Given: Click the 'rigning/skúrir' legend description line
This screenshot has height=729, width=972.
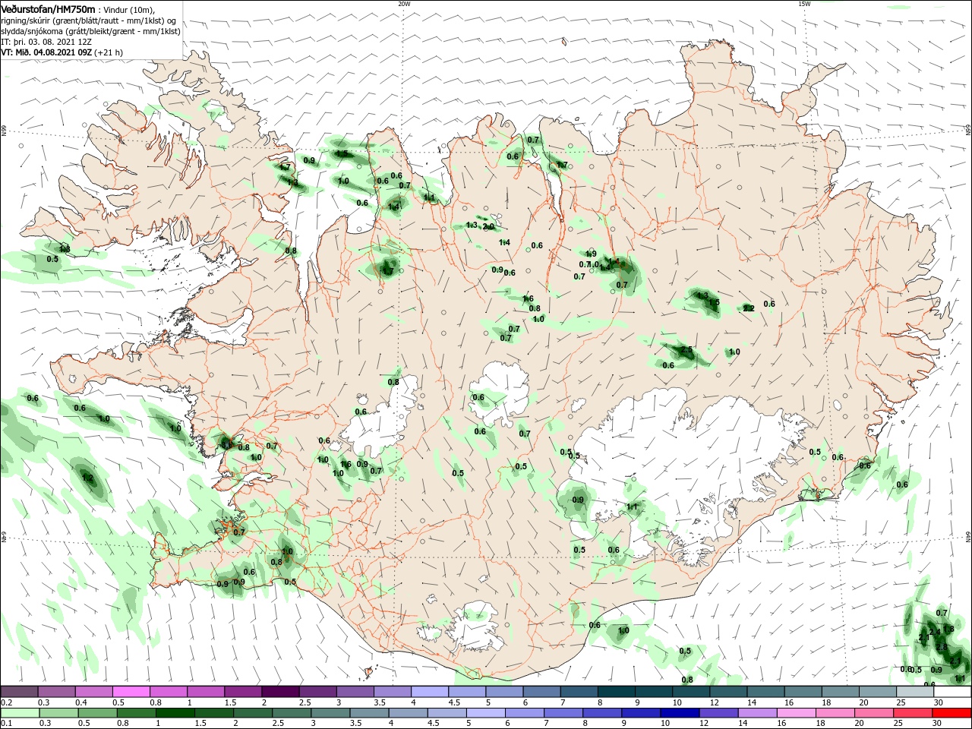Looking at the screenshot, I should (88, 21).
